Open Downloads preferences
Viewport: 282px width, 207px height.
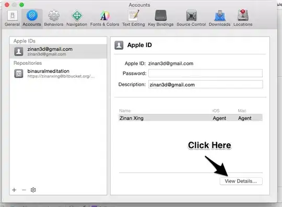coord(219,18)
